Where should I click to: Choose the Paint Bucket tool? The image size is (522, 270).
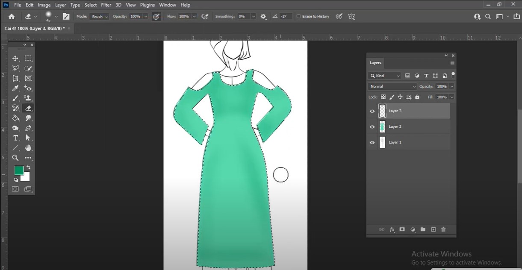coord(15,118)
